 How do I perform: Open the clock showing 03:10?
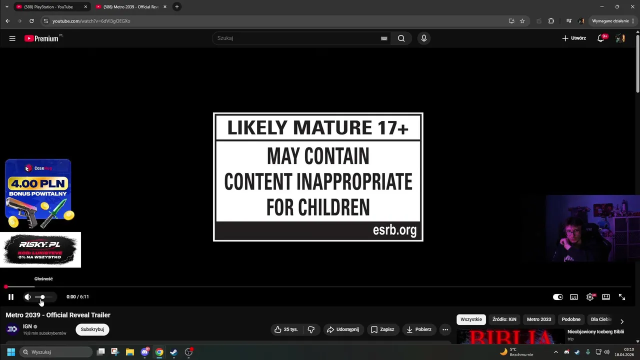tap(624, 352)
